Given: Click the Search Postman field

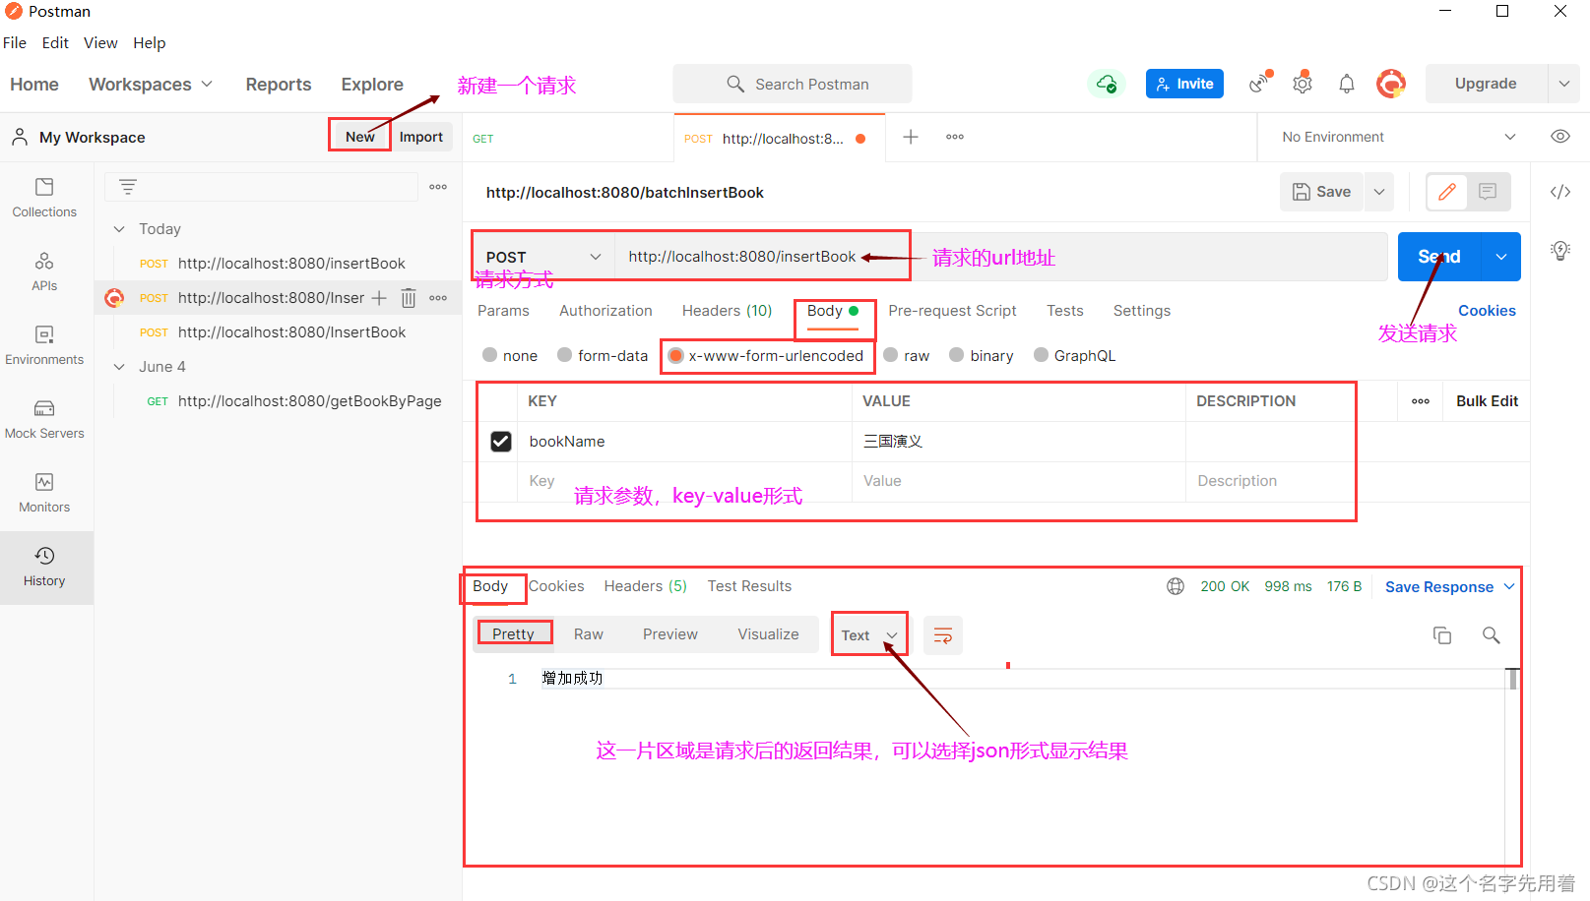Looking at the screenshot, I should pyautogui.click(x=793, y=84).
